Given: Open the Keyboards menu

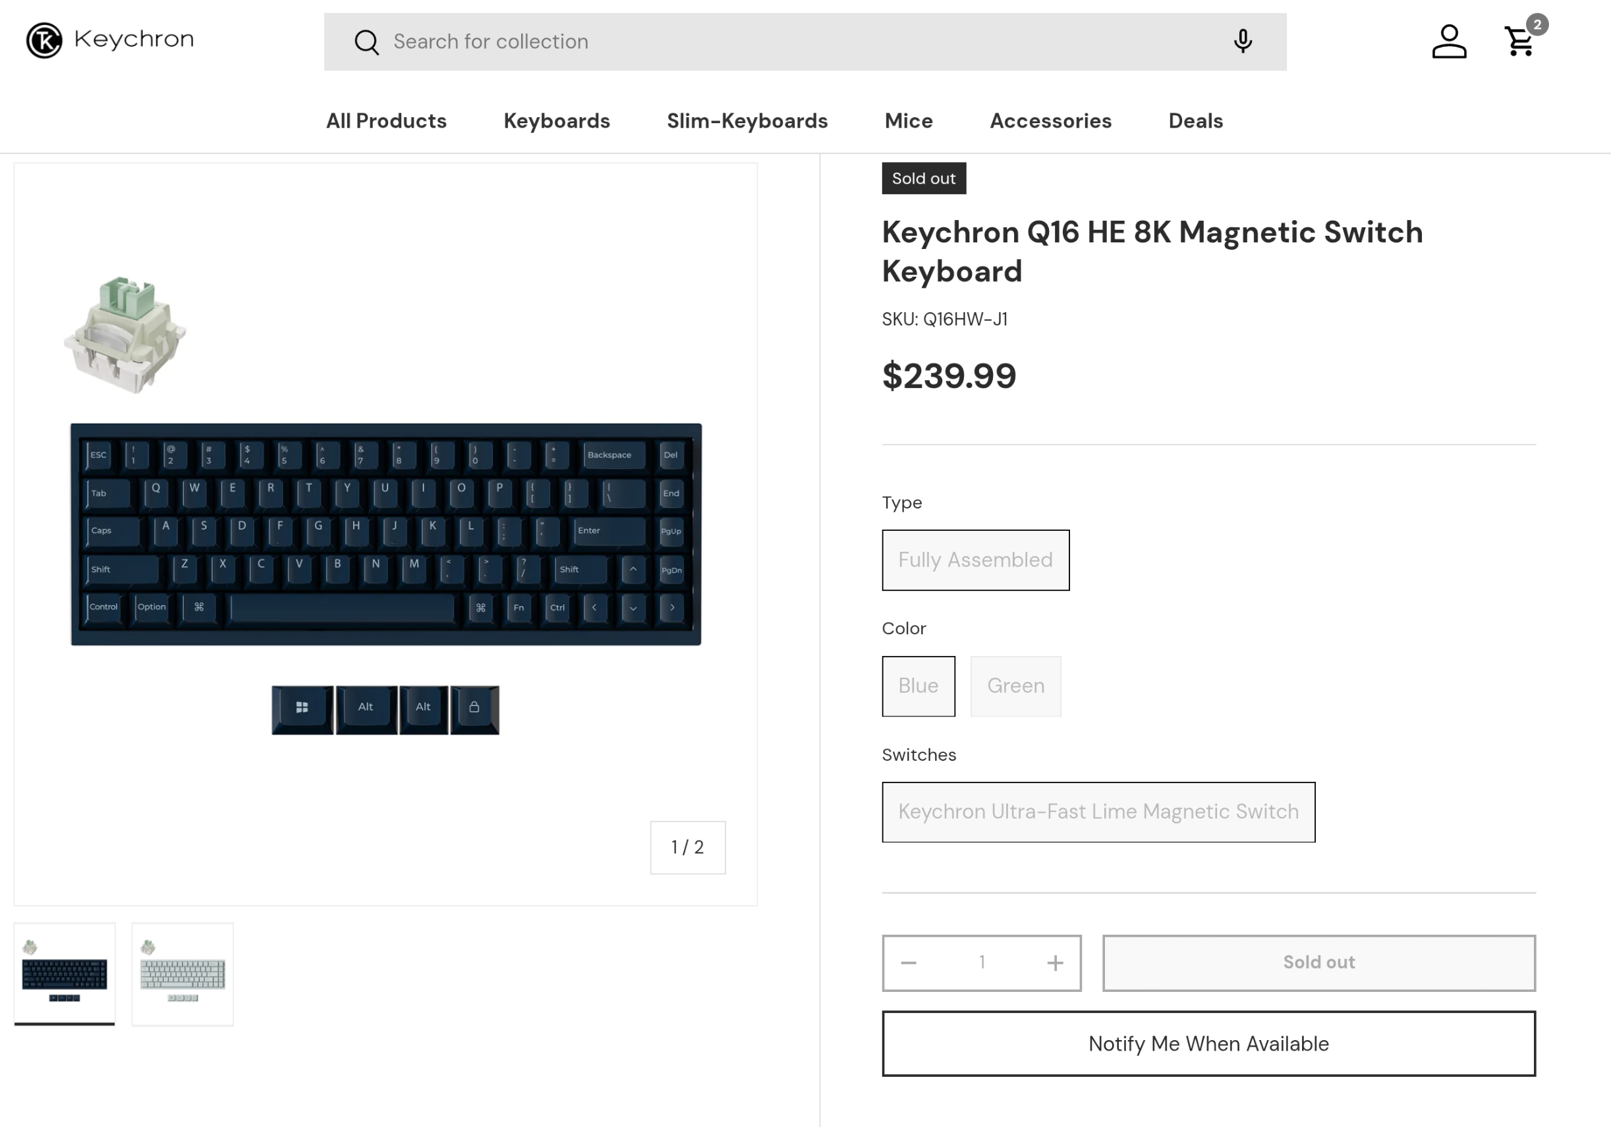Looking at the screenshot, I should 555,121.
